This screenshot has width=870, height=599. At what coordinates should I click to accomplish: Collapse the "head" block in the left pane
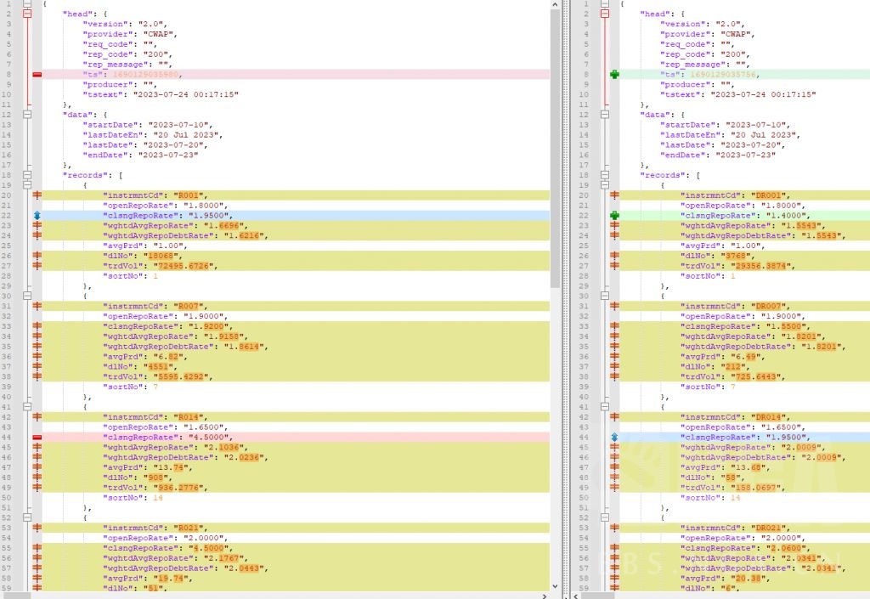(x=27, y=14)
